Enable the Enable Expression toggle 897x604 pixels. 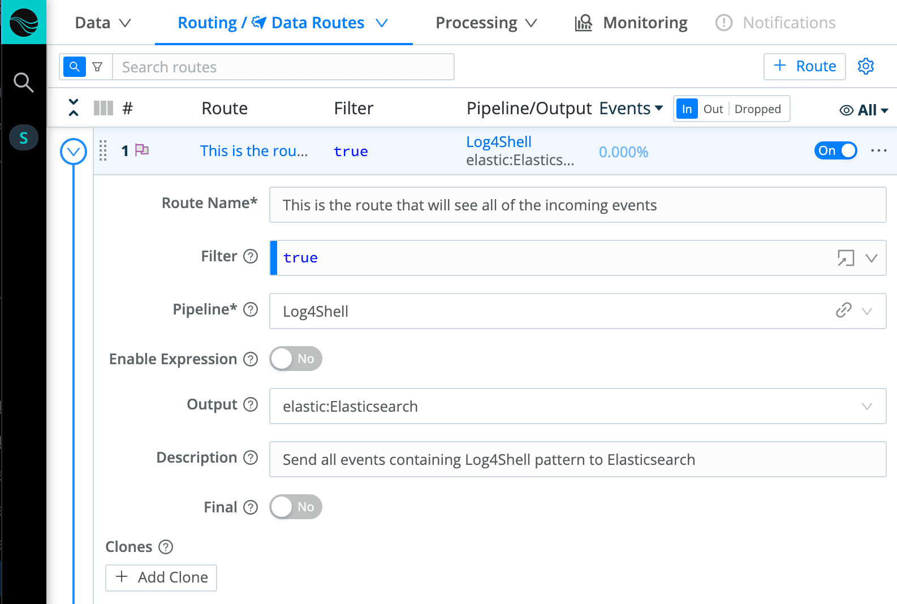[295, 359]
